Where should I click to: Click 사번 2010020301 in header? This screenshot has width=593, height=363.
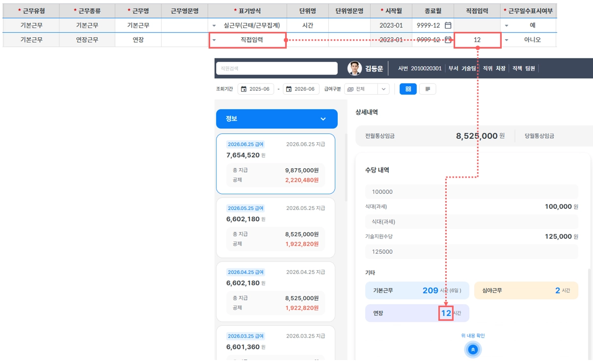click(420, 69)
